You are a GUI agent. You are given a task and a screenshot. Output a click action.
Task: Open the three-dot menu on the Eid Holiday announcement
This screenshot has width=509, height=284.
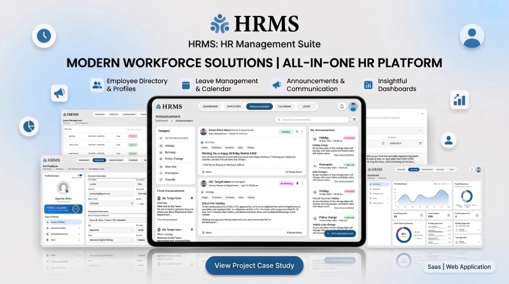tap(302, 183)
